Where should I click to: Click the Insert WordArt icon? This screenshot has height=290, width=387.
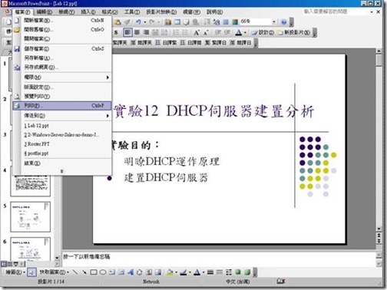[x=131, y=272]
